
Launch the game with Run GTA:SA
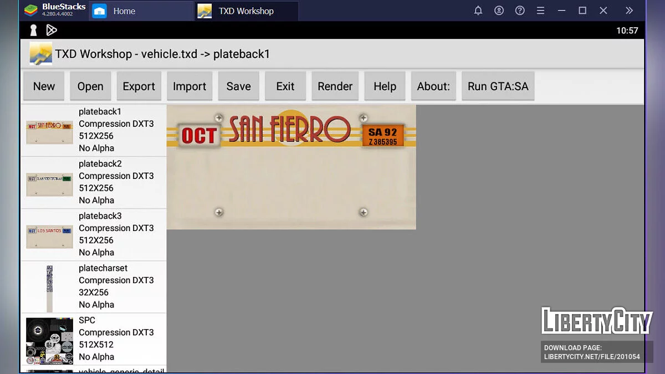[x=498, y=86]
